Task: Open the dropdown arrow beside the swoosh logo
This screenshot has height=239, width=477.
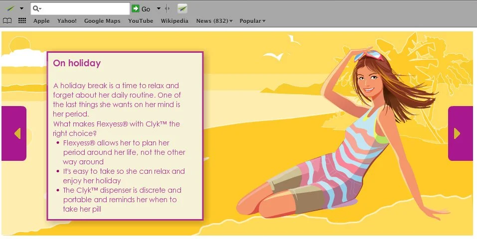Action: pyautogui.click(x=21, y=8)
